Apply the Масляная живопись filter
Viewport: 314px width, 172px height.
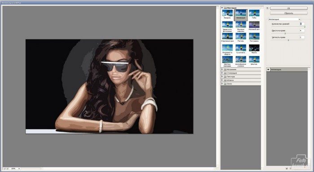coord(241,25)
